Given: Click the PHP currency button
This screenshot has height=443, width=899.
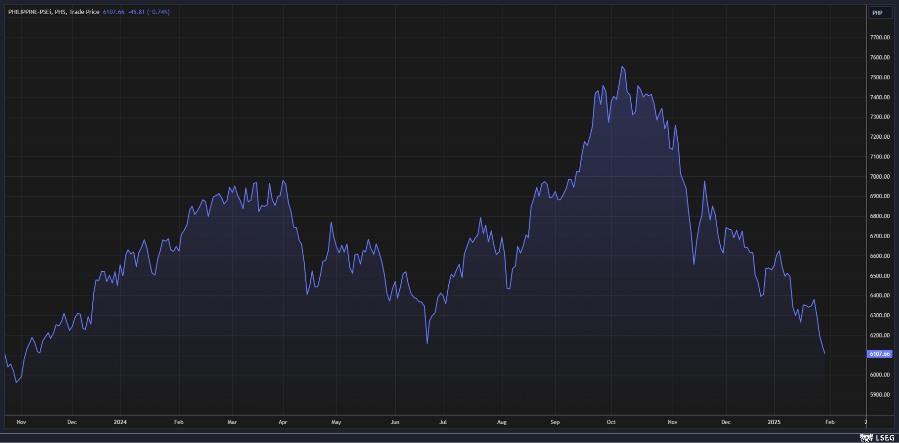Looking at the screenshot, I should pos(879,13).
